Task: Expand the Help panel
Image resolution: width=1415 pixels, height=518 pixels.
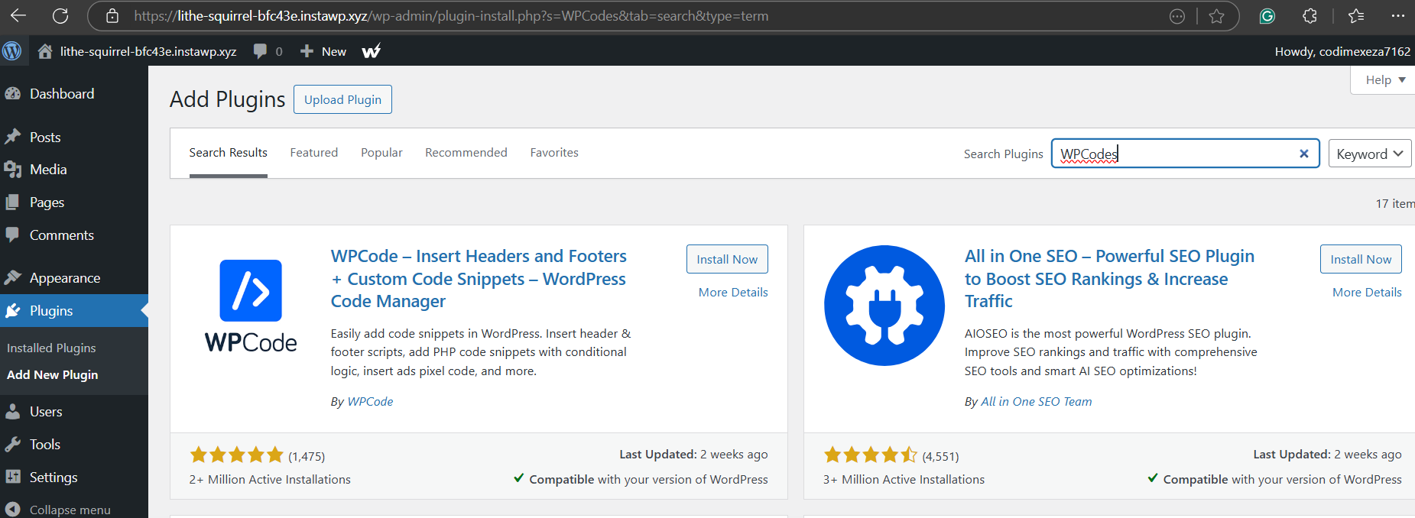Action: [1384, 79]
